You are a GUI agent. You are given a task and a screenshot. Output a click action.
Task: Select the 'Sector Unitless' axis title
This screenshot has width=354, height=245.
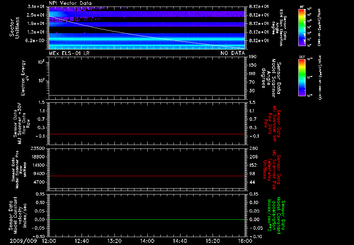(x=15, y=28)
